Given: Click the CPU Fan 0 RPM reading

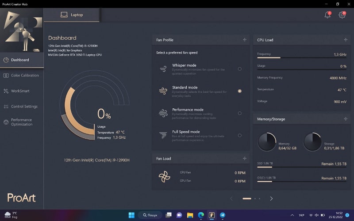Looking at the screenshot, I should pos(240,173).
